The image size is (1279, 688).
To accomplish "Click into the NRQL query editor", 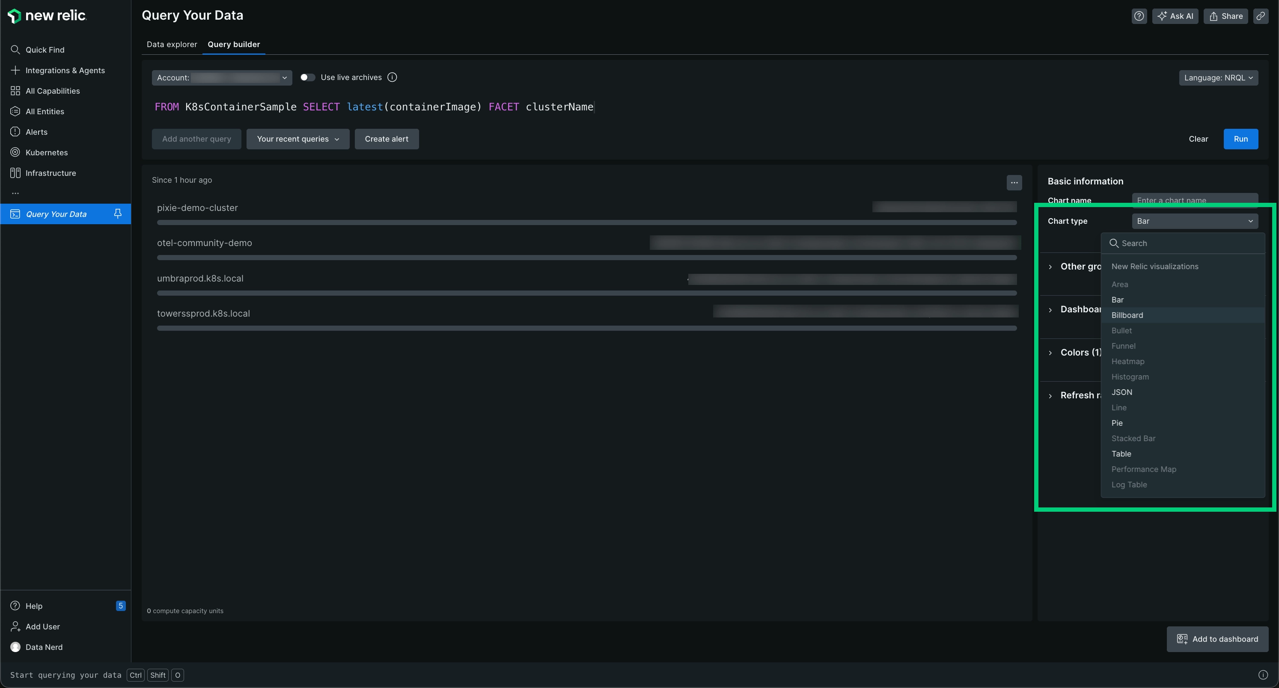I will (705, 107).
